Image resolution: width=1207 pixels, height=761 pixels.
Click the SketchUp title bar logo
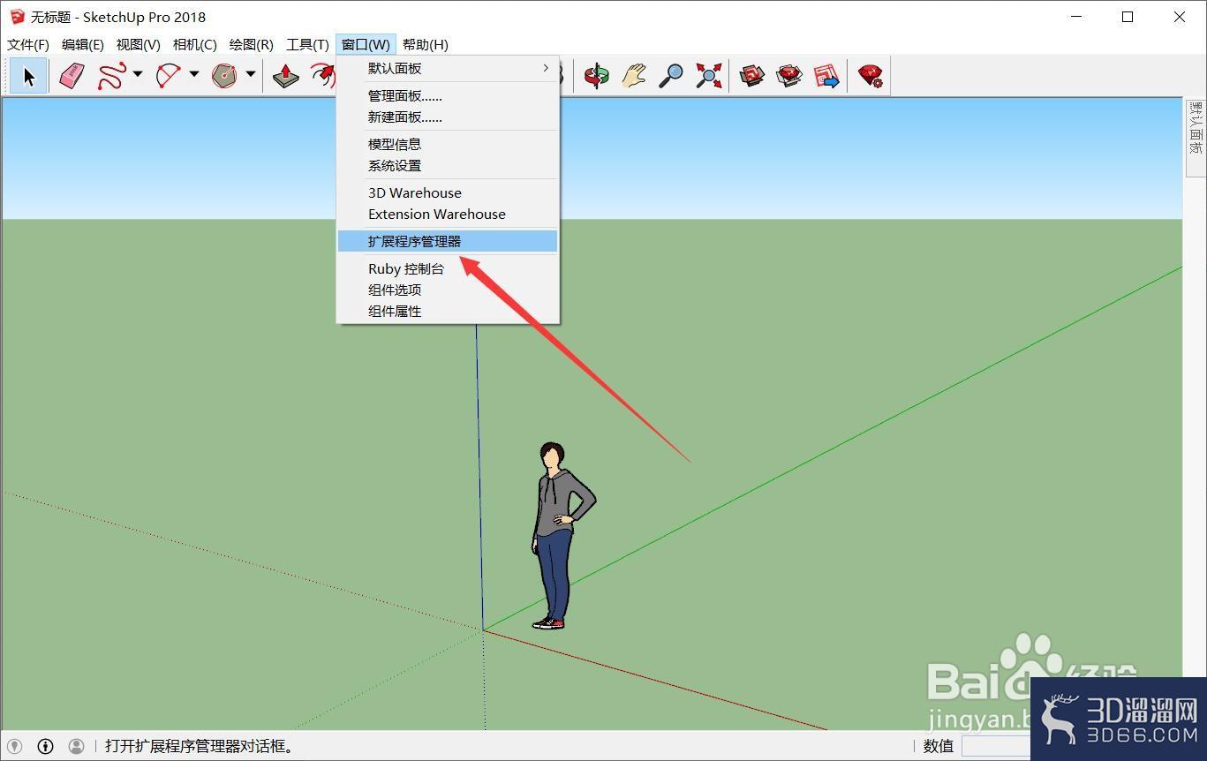point(16,17)
